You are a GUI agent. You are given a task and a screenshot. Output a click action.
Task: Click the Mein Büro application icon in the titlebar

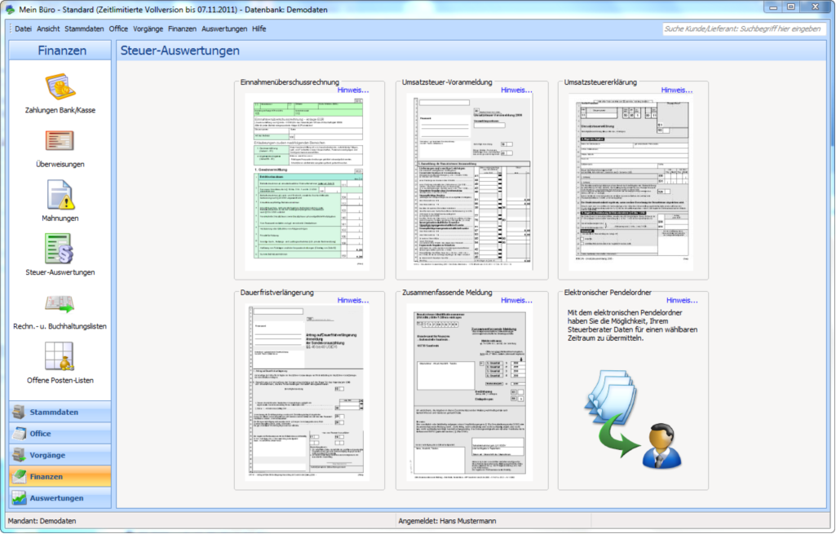8,8
